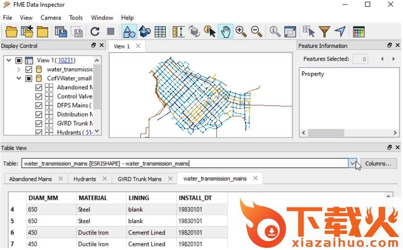Viewport: 403px width, 250px height.
Task: Click the Select table rows pointer icon
Action: coord(309,31)
